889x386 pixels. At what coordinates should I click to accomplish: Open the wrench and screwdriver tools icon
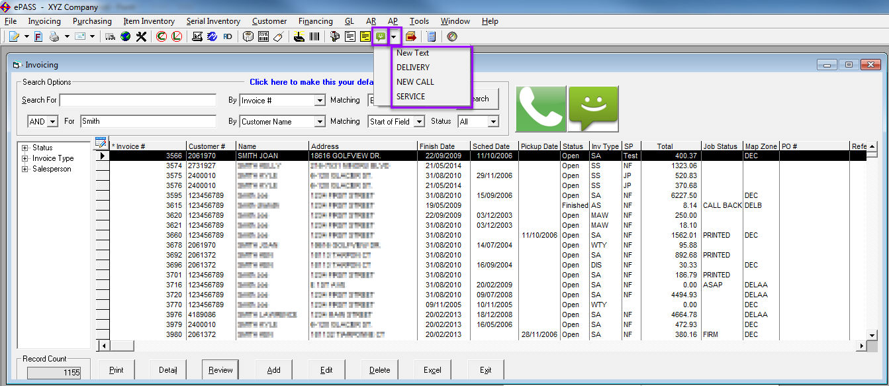point(141,36)
